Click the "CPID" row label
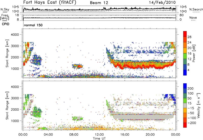Image resolution: width=203 pixels, height=140 pixels. 6,24
